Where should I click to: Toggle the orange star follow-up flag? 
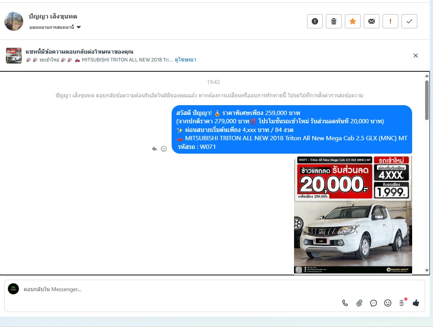point(353,21)
